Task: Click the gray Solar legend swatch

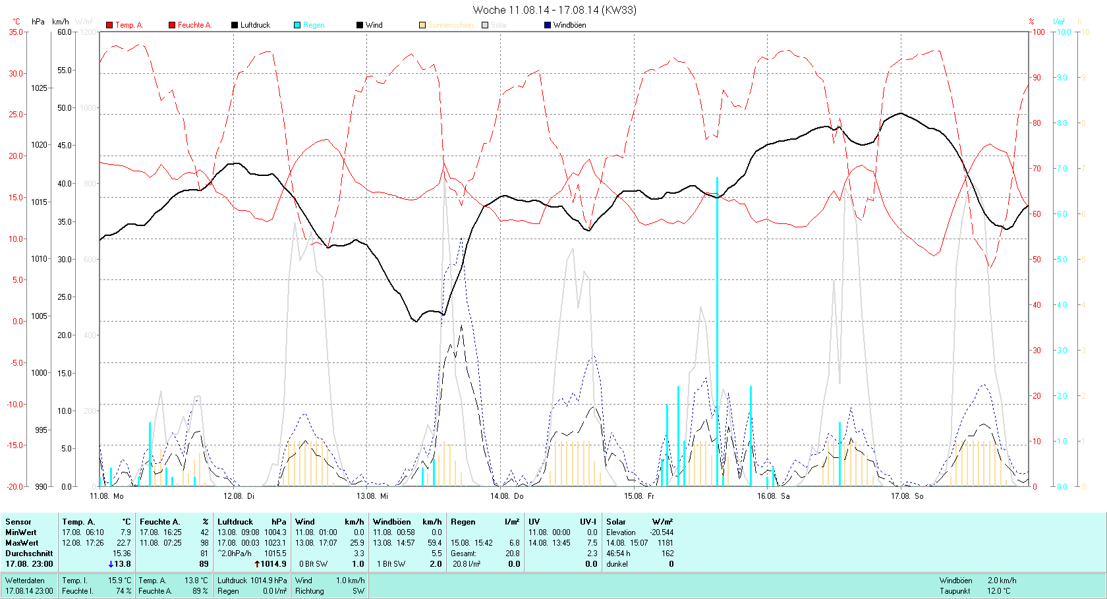Action: 485,25
